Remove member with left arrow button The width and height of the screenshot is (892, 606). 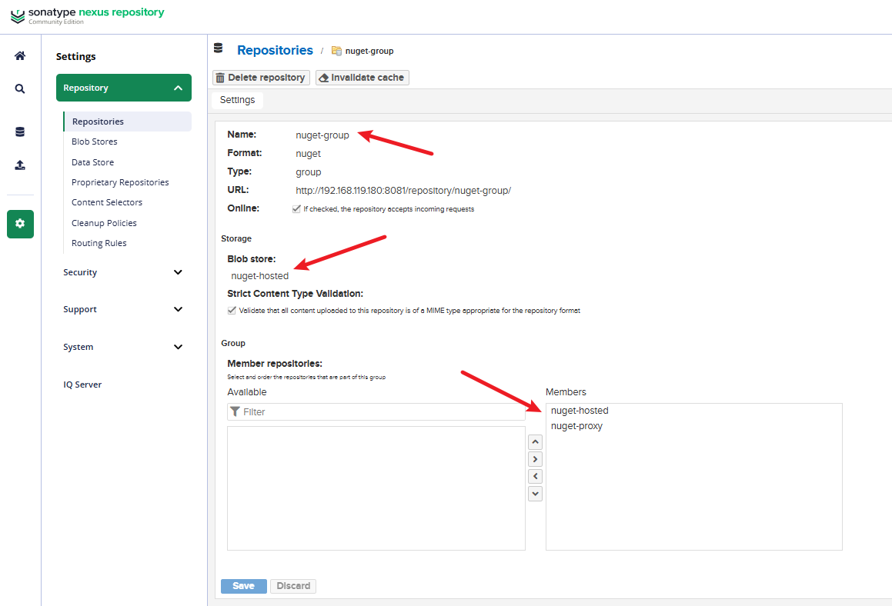536,476
